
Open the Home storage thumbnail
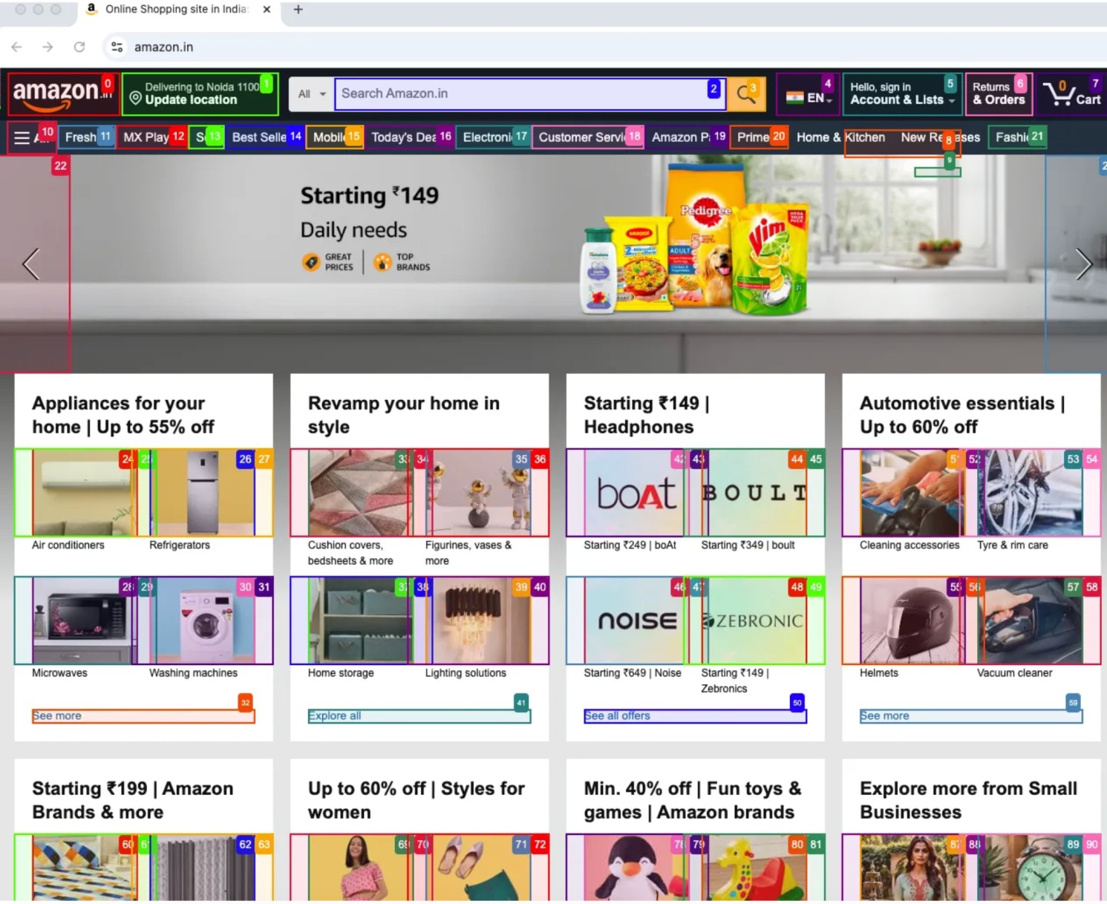tap(359, 620)
